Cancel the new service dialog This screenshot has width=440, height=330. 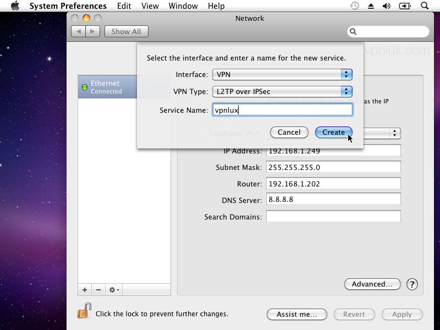coord(289,132)
